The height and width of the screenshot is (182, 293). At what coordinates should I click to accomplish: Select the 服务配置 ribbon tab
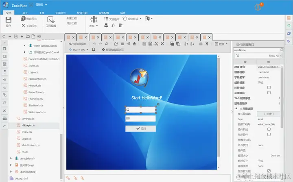[104, 13]
